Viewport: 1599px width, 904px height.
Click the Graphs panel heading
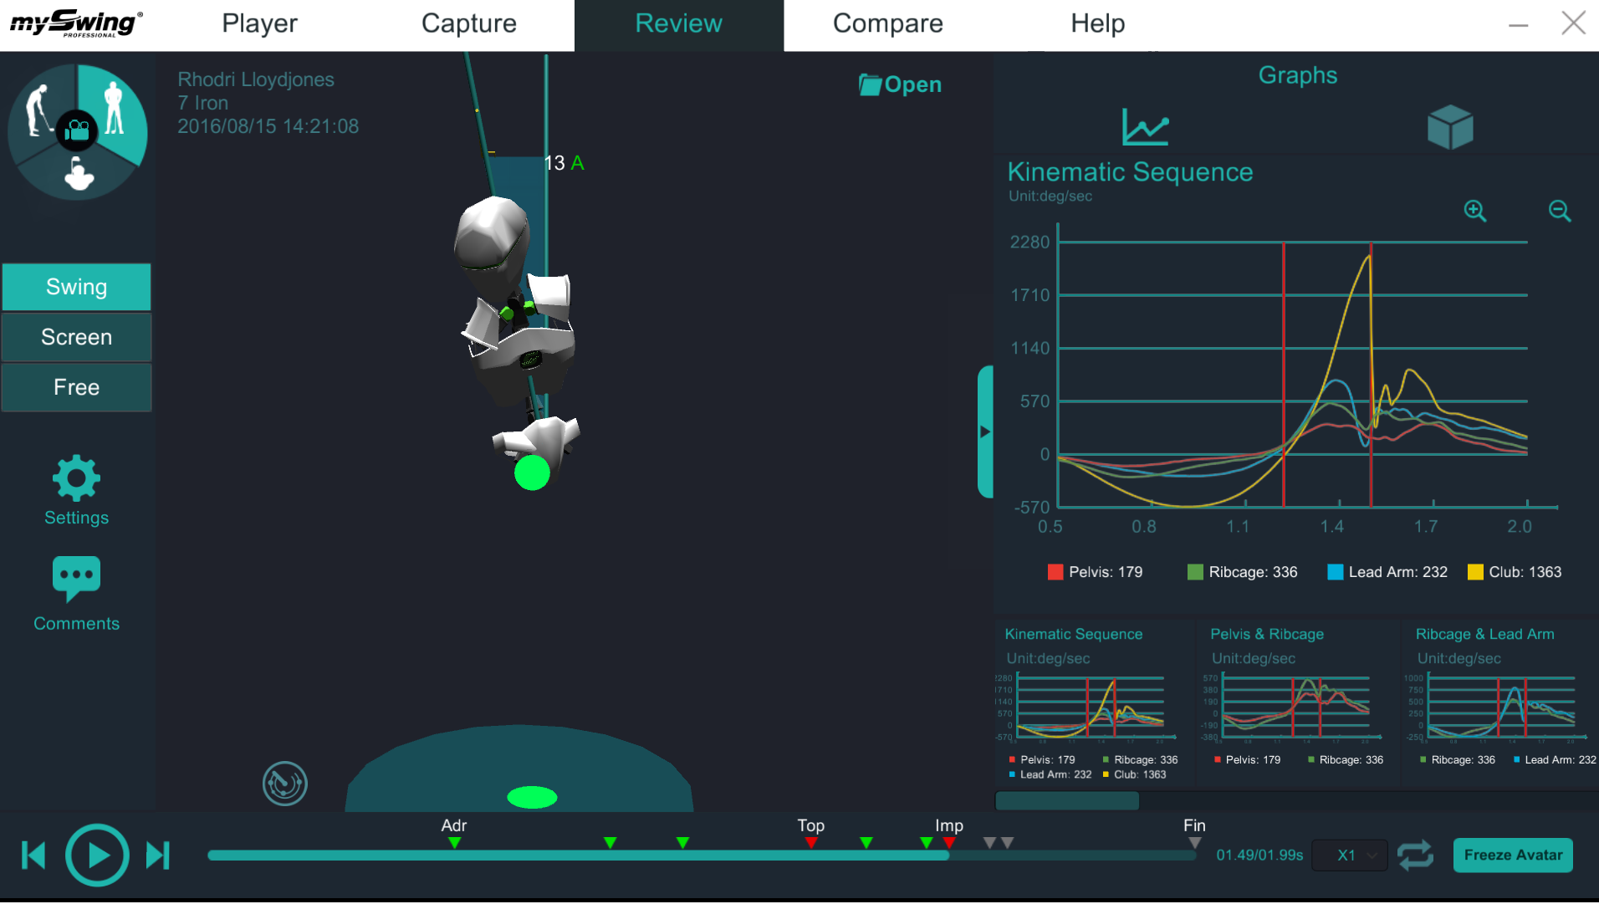pyautogui.click(x=1298, y=75)
